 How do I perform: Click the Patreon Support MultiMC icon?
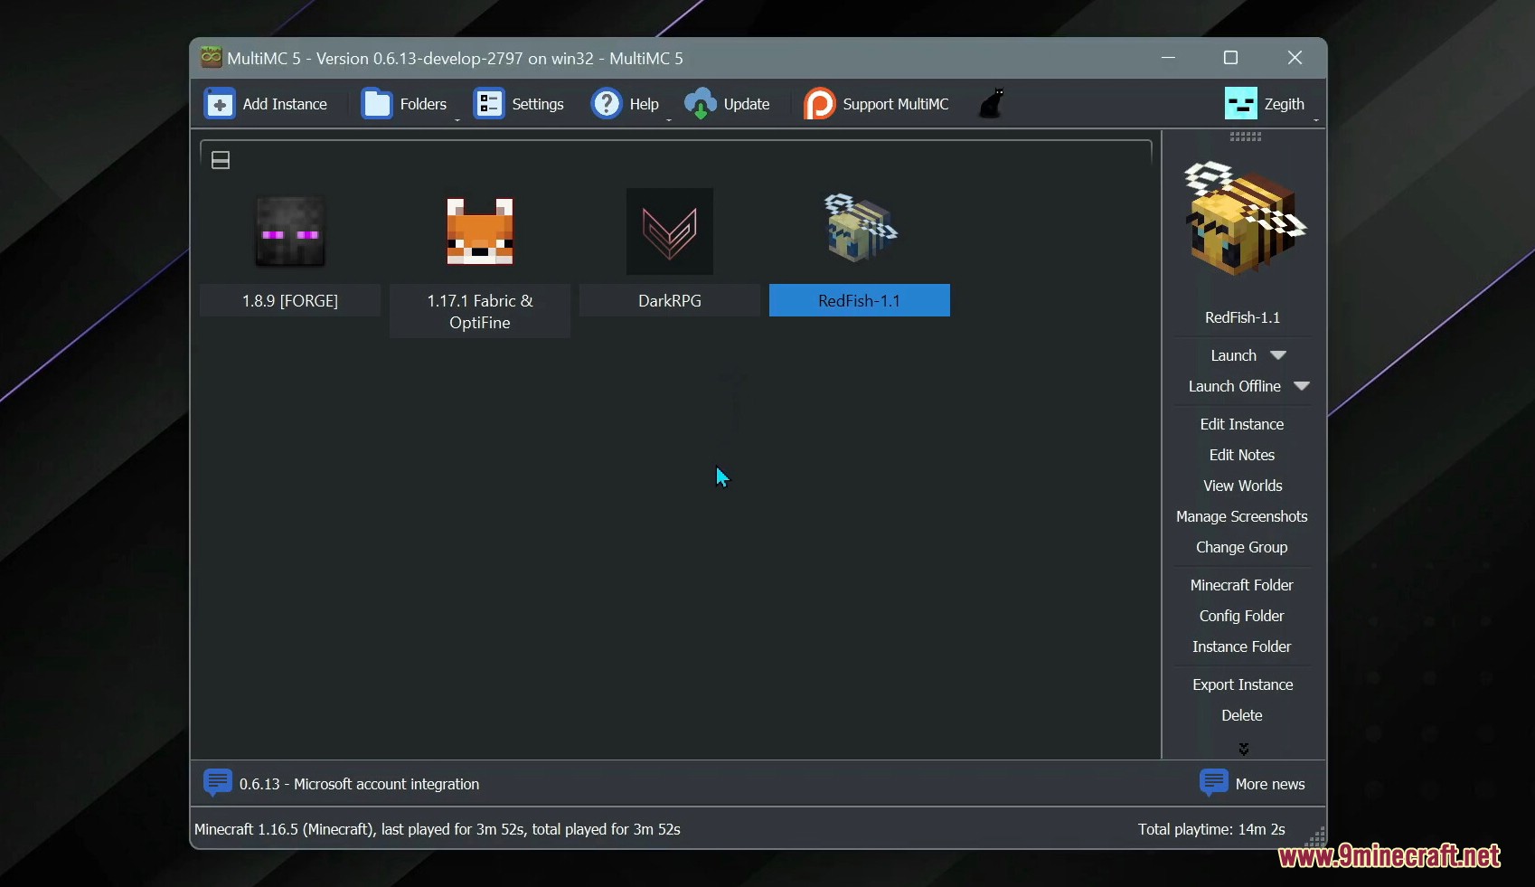(x=820, y=104)
